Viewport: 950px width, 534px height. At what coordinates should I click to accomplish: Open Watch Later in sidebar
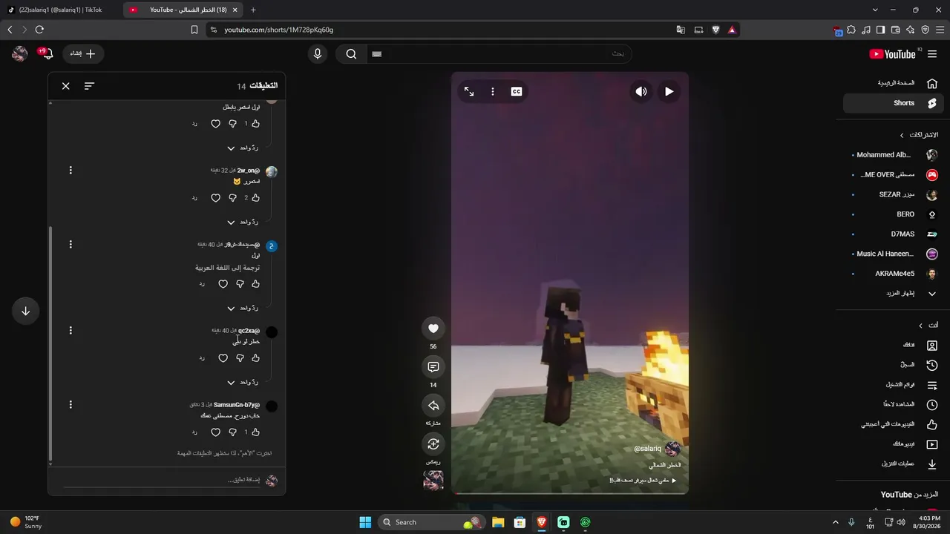(894, 405)
